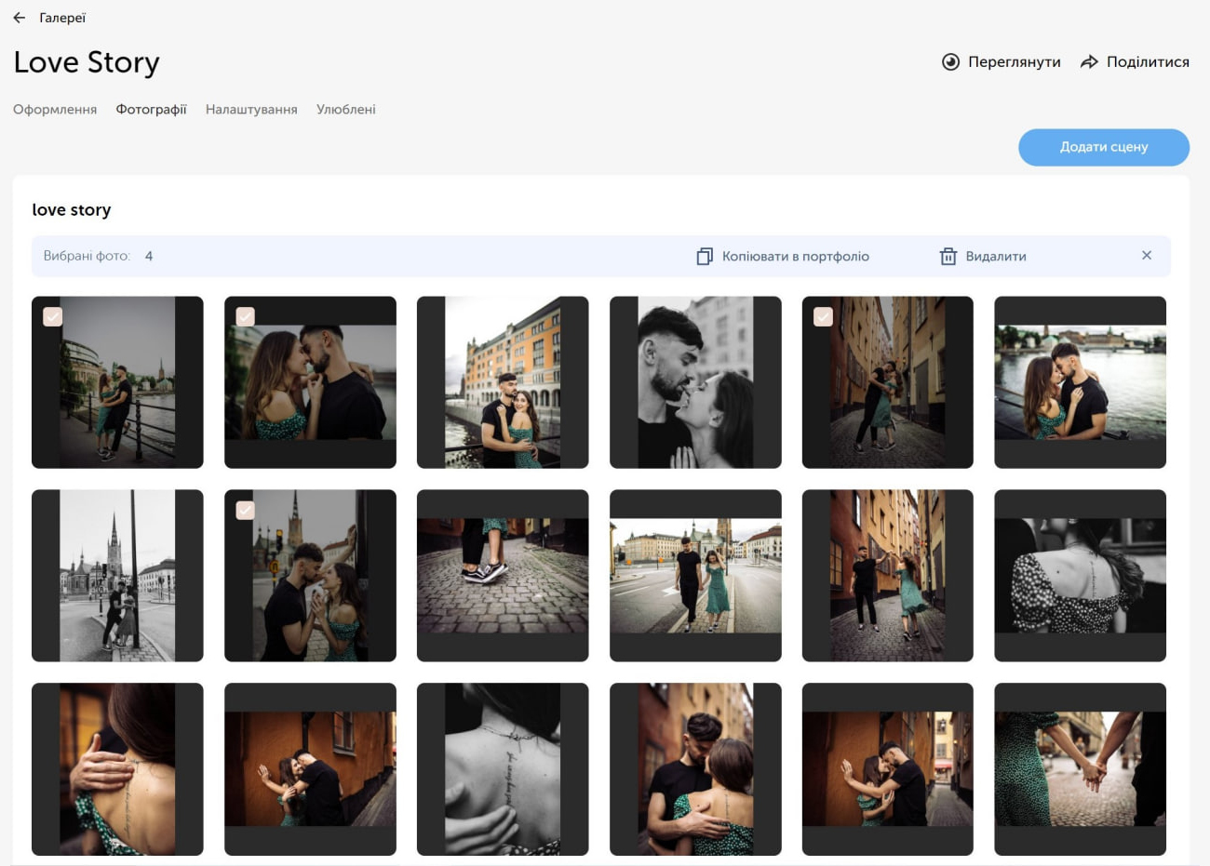
Task: Open the Оформлення tab
Action: [x=55, y=110]
